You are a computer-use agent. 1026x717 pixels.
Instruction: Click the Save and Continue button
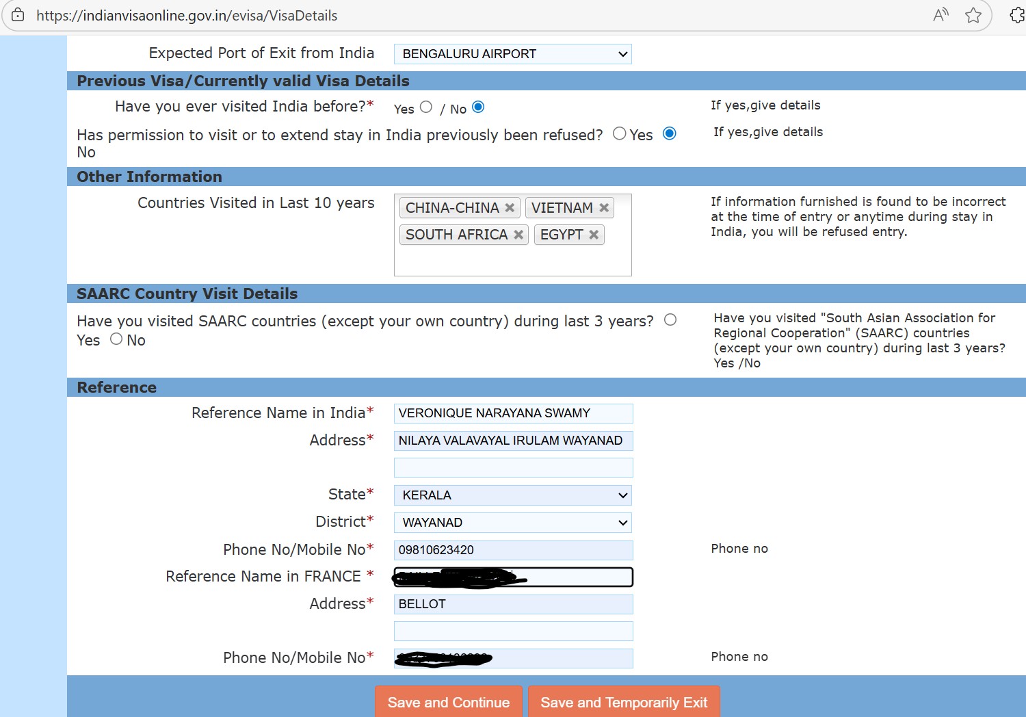pos(448,702)
